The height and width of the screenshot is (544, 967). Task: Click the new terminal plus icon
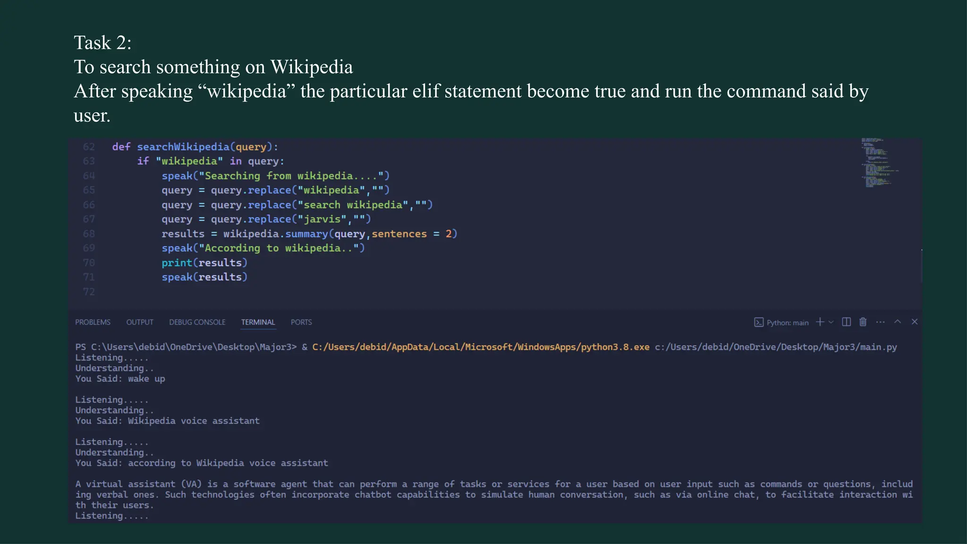(820, 322)
